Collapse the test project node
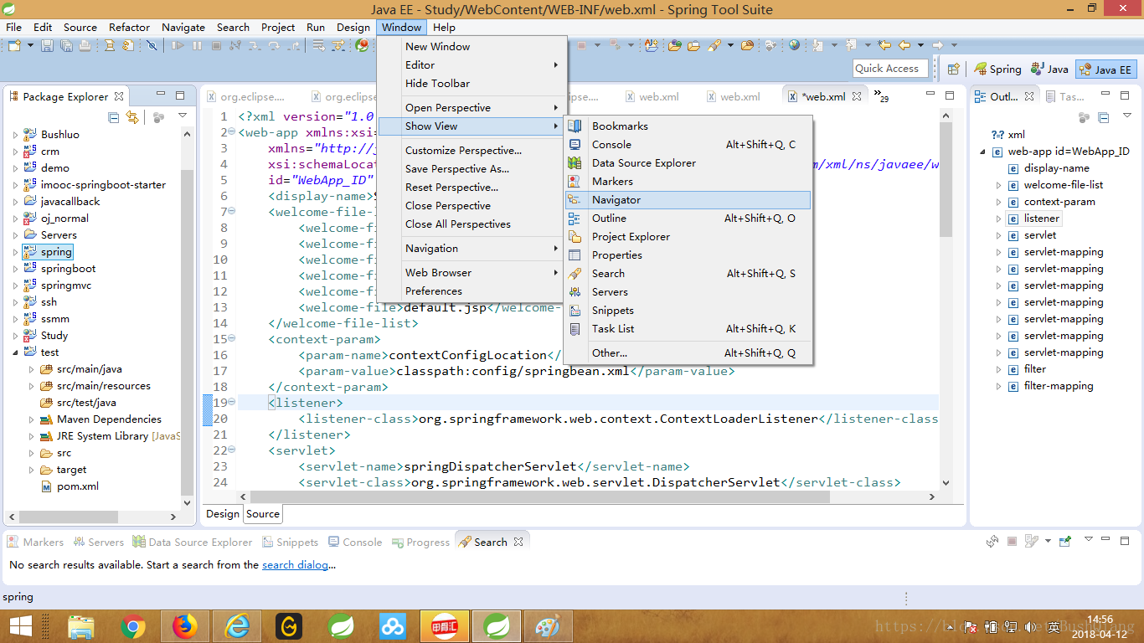The width and height of the screenshot is (1144, 643). point(15,352)
